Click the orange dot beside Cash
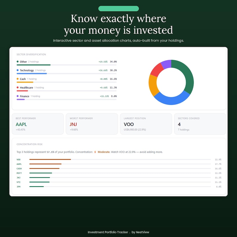Image resolution: width=237 pixels, height=237 pixels. click(x=18, y=79)
